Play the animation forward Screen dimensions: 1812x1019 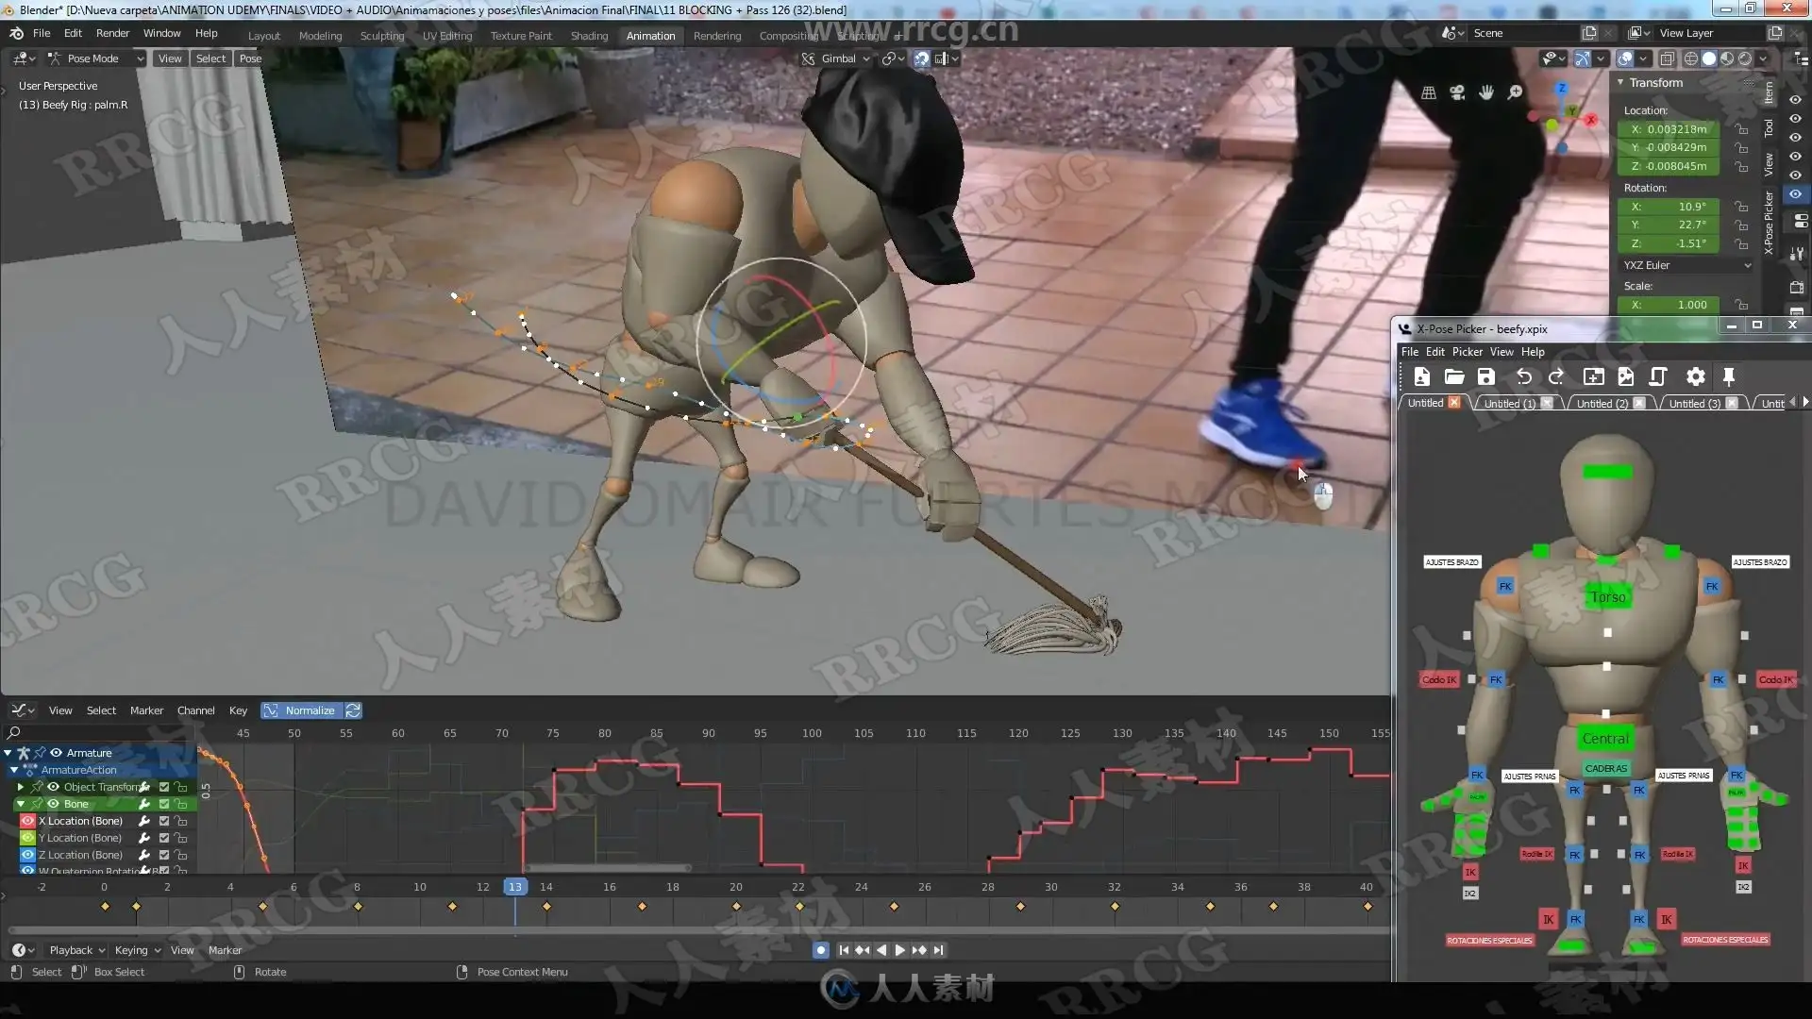click(899, 950)
